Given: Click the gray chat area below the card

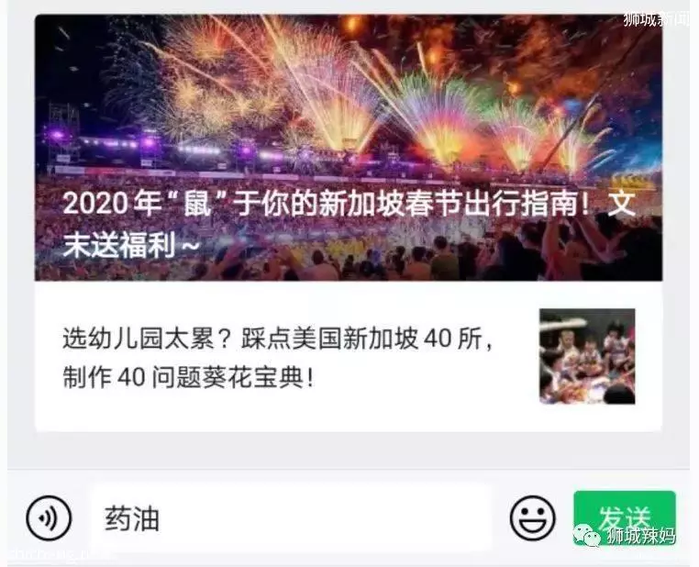Looking at the screenshot, I should pos(349,450).
